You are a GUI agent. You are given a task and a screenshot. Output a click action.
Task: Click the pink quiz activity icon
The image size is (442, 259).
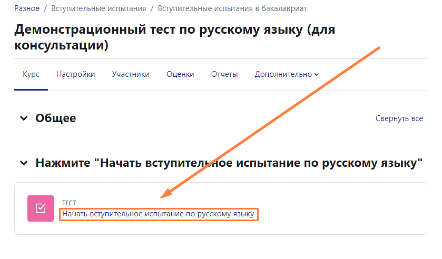(41, 208)
